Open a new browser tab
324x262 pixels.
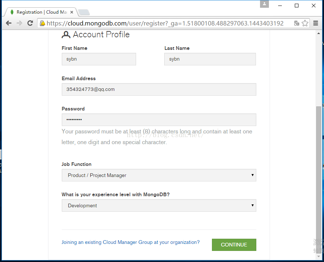click(x=84, y=13)
